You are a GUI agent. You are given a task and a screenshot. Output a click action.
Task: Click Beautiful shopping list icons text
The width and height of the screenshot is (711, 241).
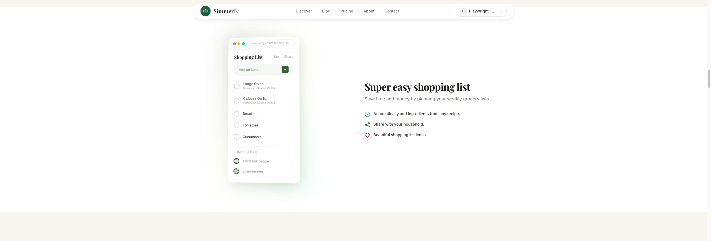400,135
